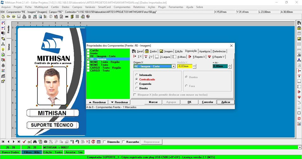Click the Aplicar button
This screenshot has width=302, height=159.
226,102
